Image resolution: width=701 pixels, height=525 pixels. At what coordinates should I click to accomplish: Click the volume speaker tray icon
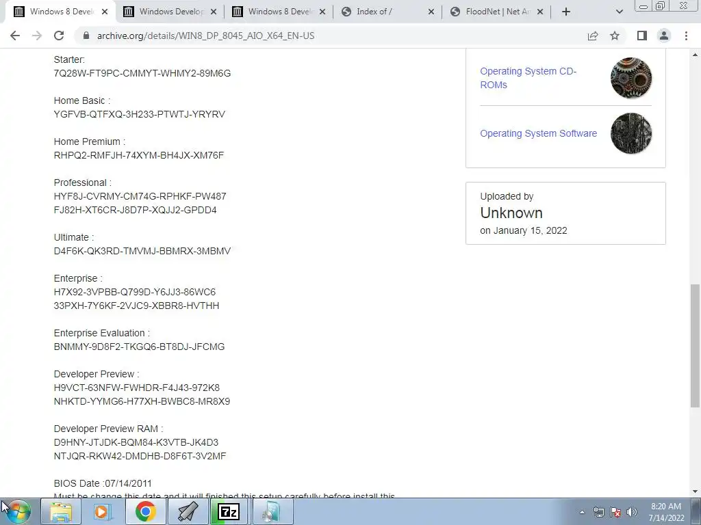(x=632, y=513)
